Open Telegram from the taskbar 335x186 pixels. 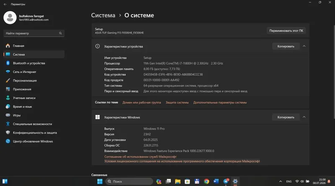pos(226,181)
